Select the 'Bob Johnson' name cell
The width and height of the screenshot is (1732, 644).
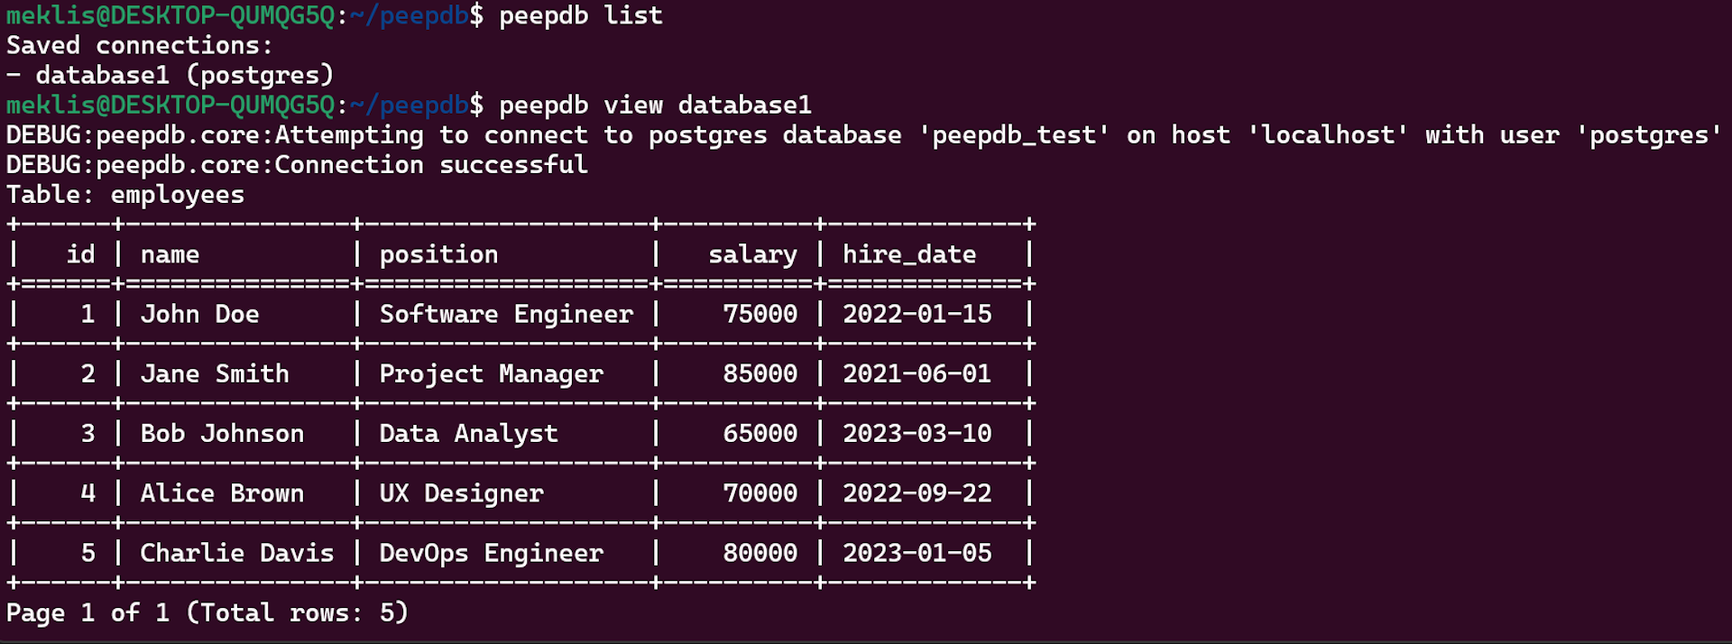click(222, 433)
